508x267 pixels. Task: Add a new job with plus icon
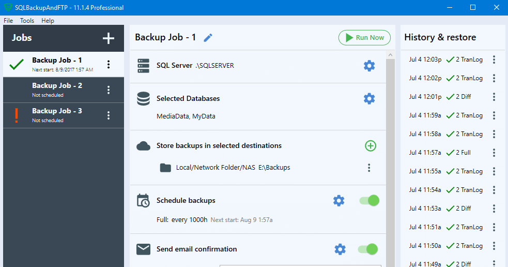pos(108,38)
